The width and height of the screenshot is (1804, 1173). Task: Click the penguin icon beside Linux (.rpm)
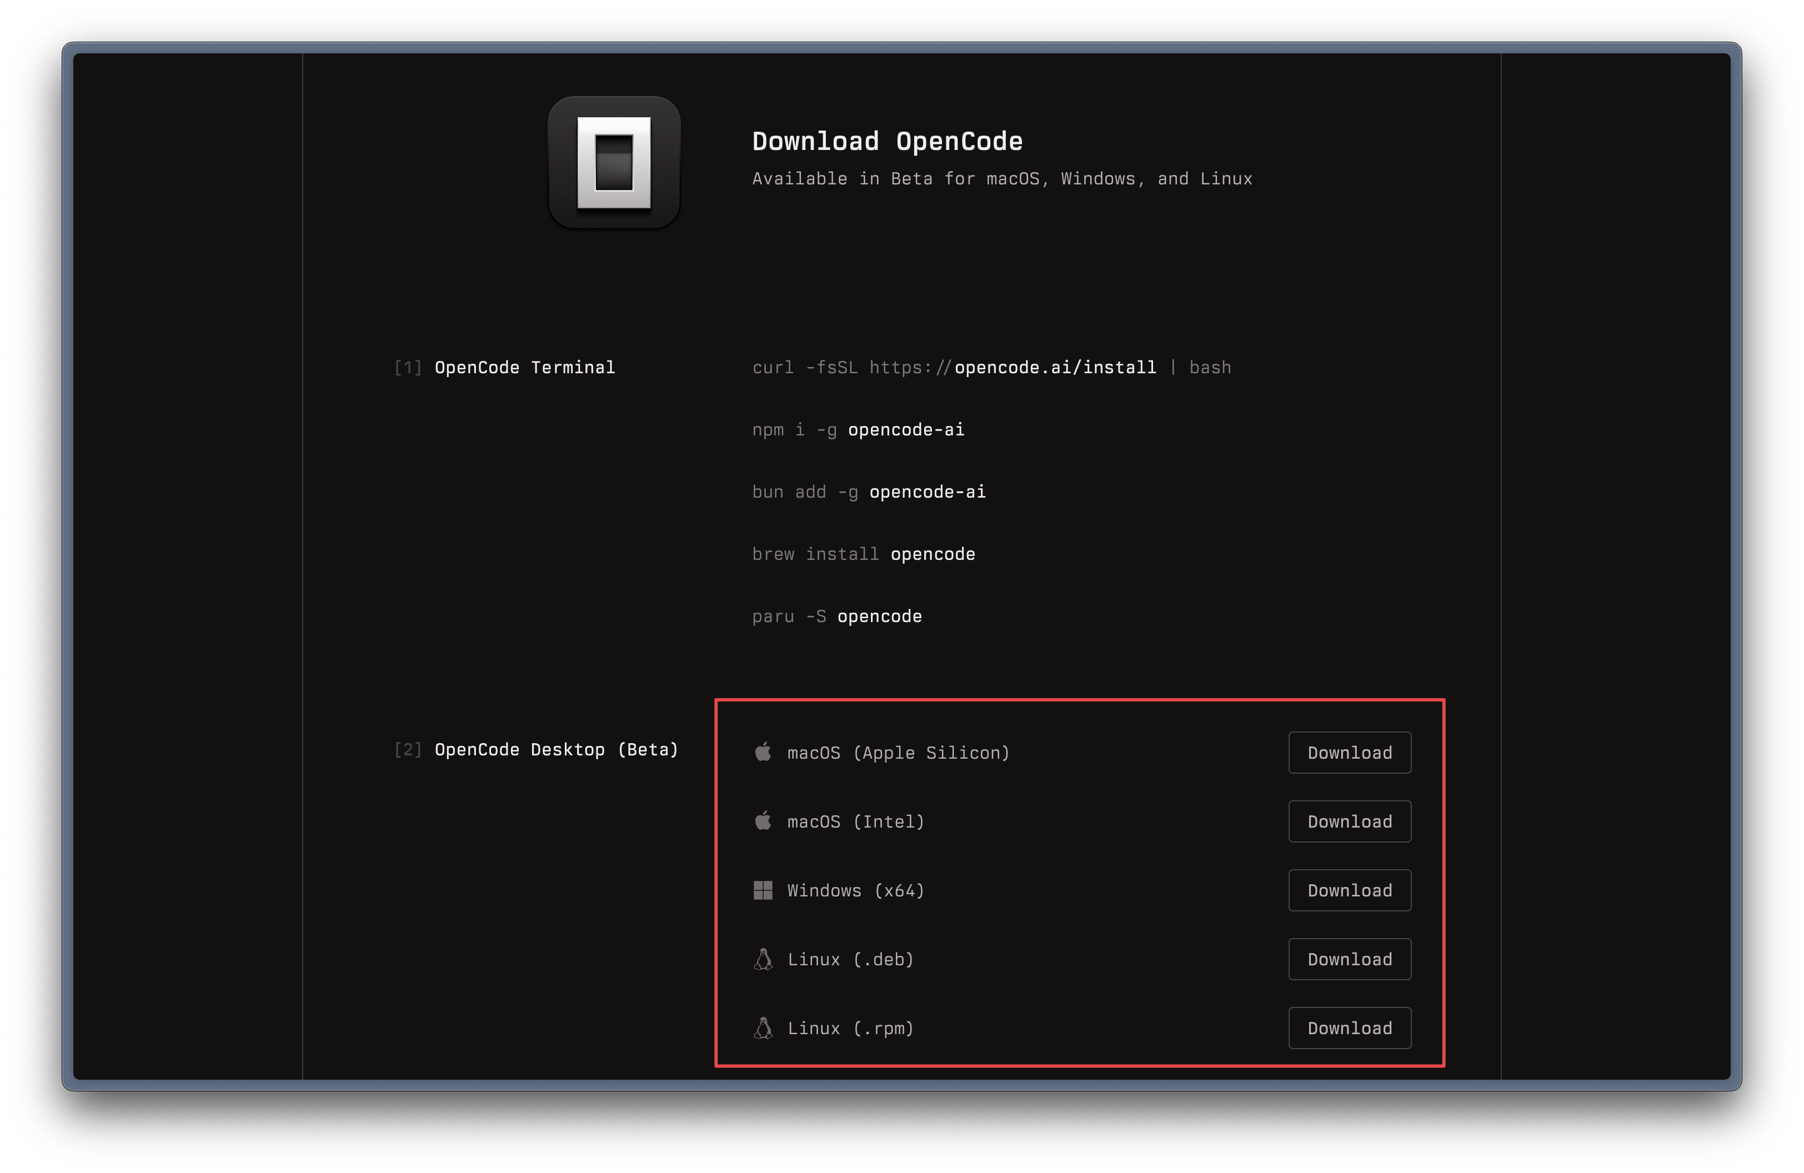click(763, 1028)
